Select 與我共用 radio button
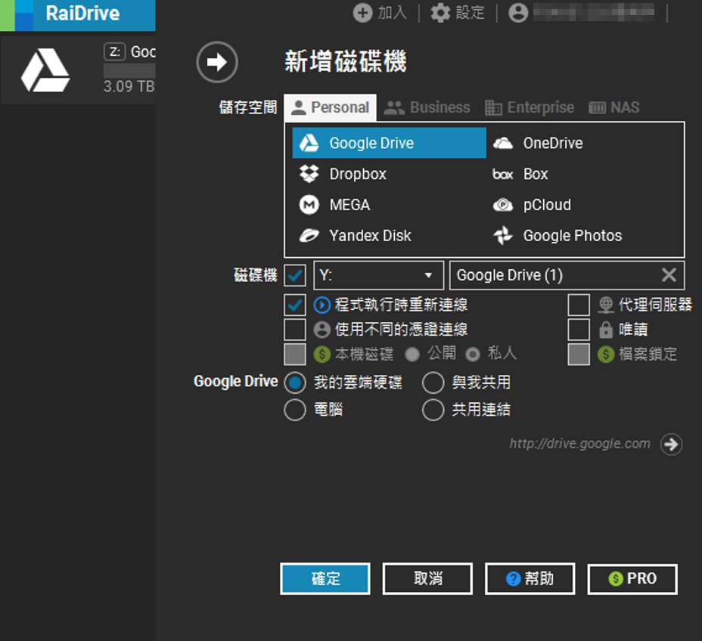Image resolution: width=702 pixels, height=641 pixels. point(433,383)
